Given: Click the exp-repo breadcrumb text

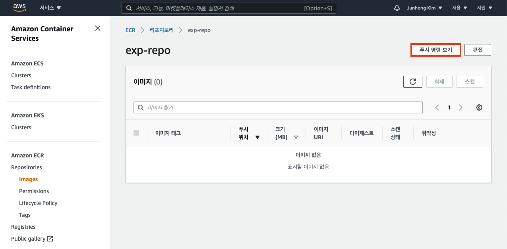Looking at the screenshot, I should coord(199,30).
